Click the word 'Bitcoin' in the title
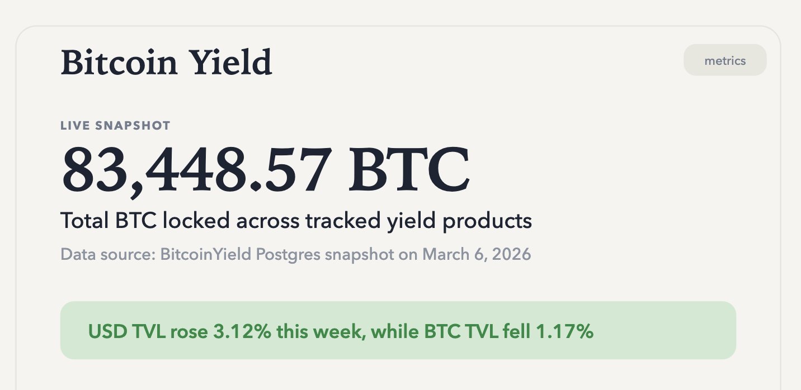This screenshot has width=801, height=390. click(x=119, y=63)
